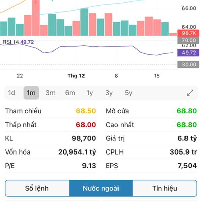Image resolution: width=202 pixels, height=202 pixels.
Task: Switch chart to 3y range
Action: [109, 93]
